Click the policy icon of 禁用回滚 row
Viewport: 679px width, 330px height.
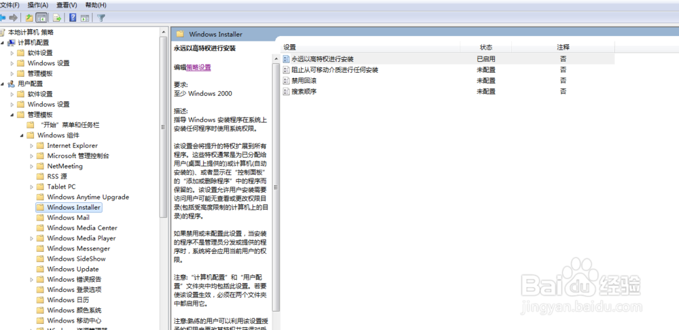(x=286, y=81)
